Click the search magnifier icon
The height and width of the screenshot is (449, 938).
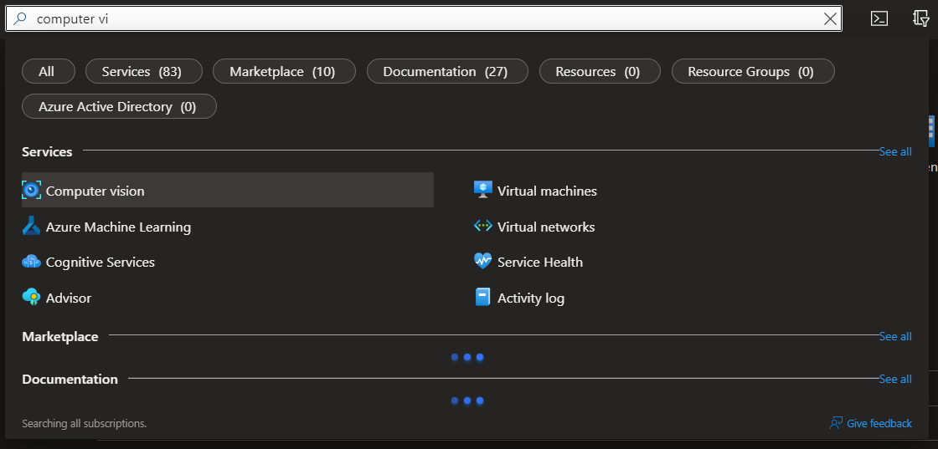coord(20,18)
